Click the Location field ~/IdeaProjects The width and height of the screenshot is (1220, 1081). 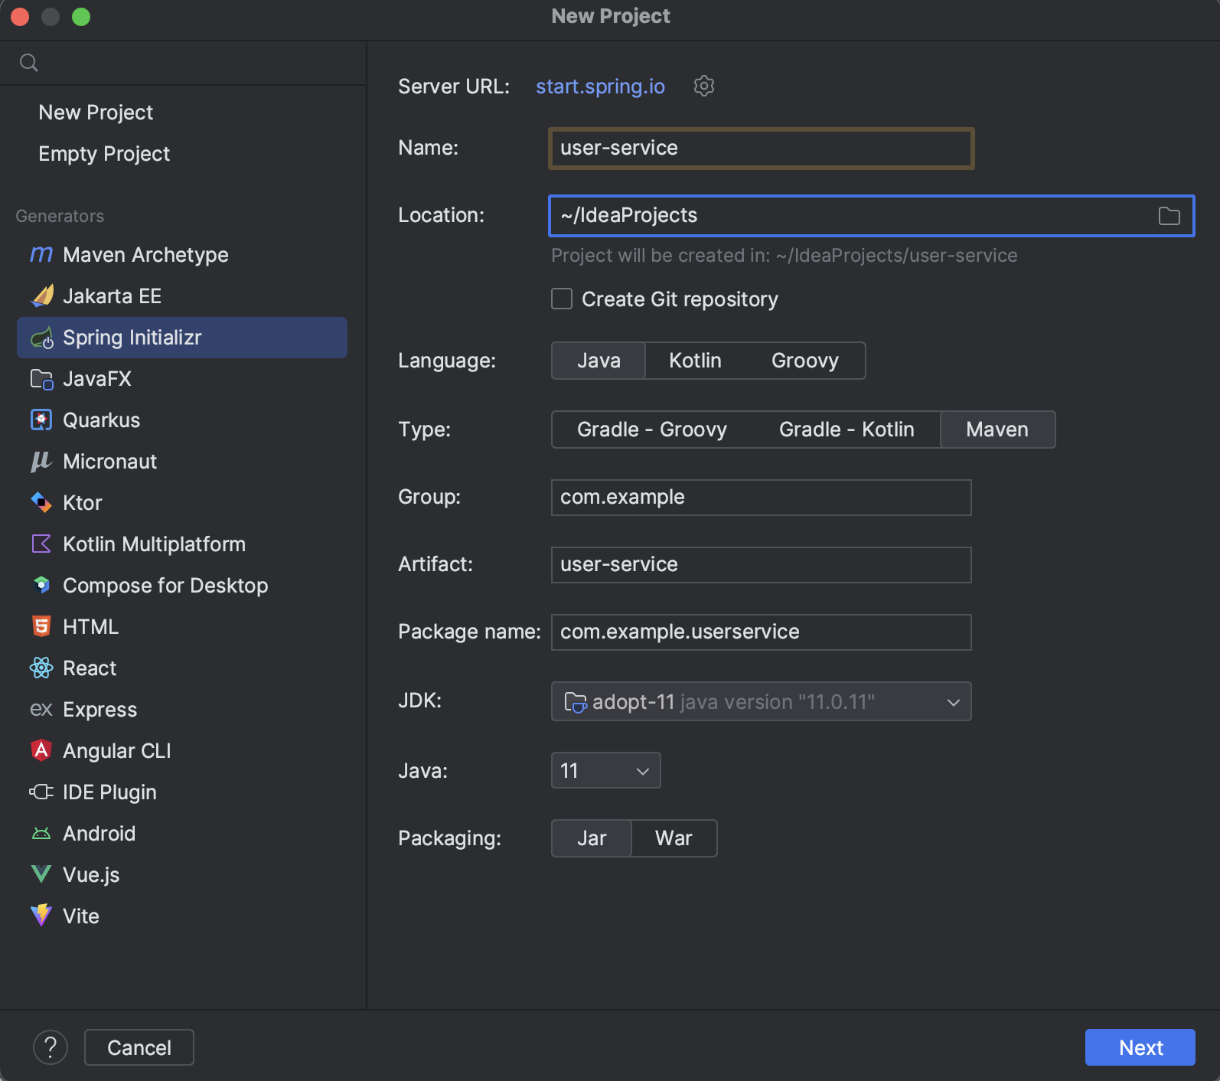pyautogui.click(x=872, y=216)
